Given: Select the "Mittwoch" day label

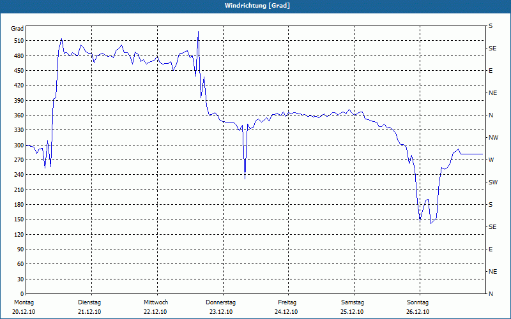Looking at the screenshot, I should point(156,302).
